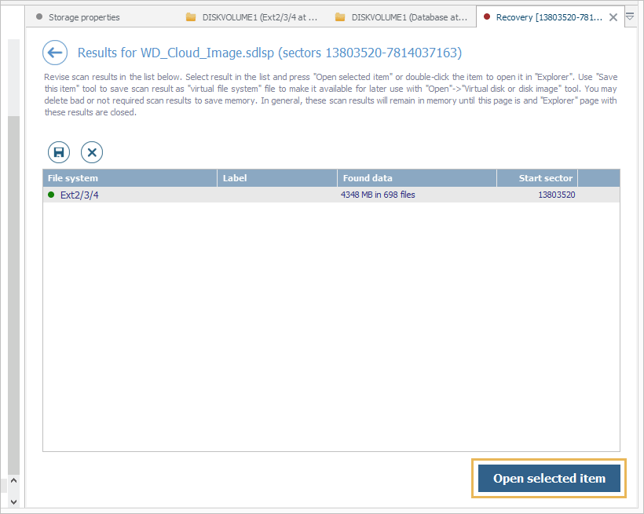Click the green status dot beside Ext2/3/4

(x=51, y=195)
